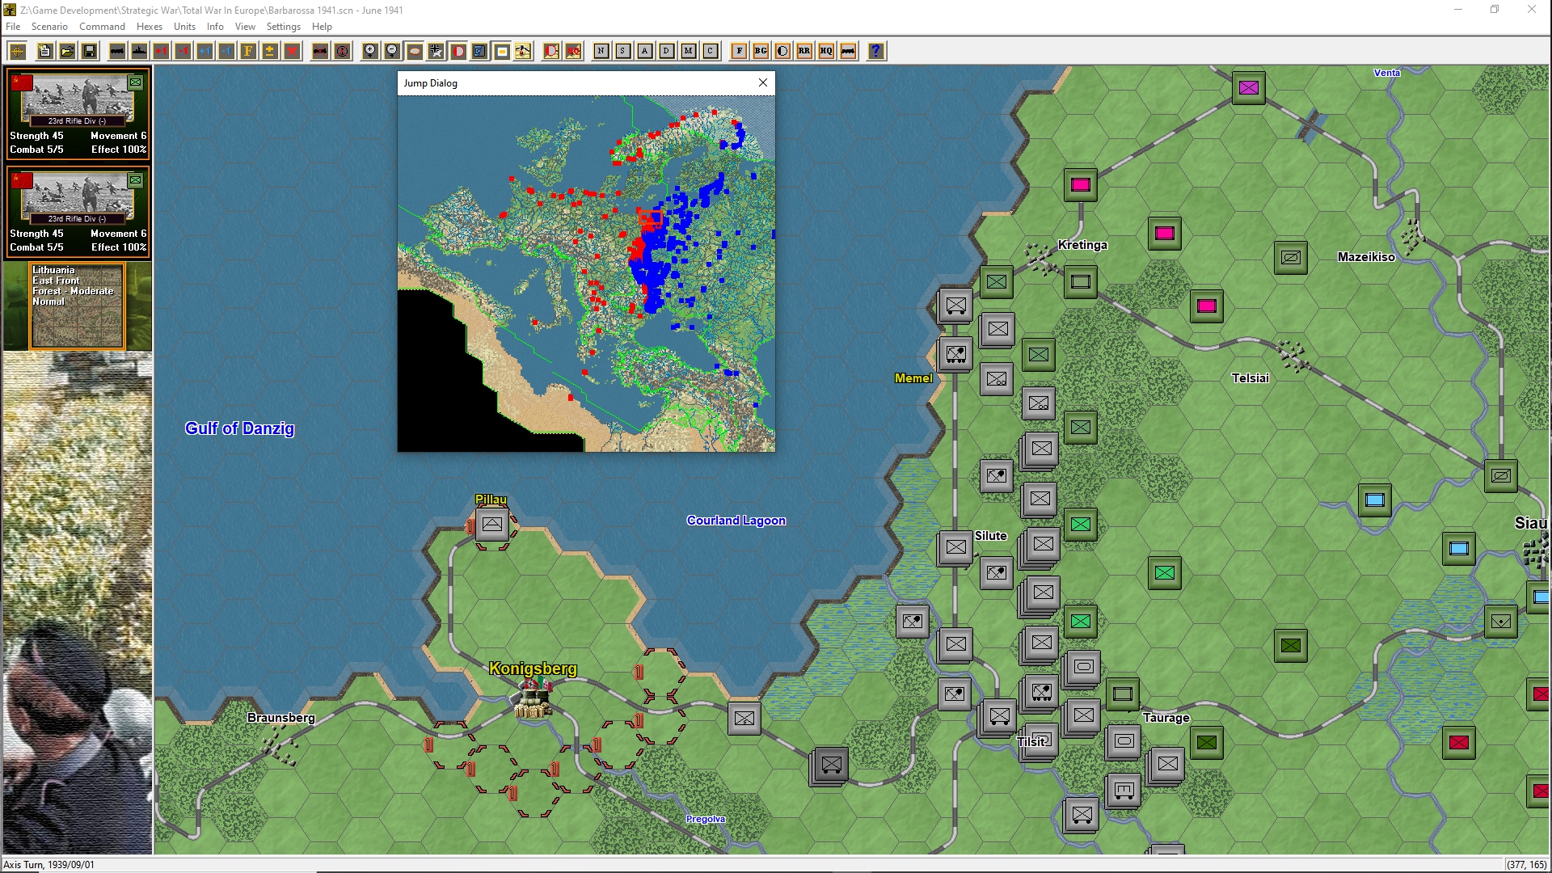The height and width of the screenshot is (873, 1552).
Task: Click the BG toolbar button
Action: coord(761,51)
